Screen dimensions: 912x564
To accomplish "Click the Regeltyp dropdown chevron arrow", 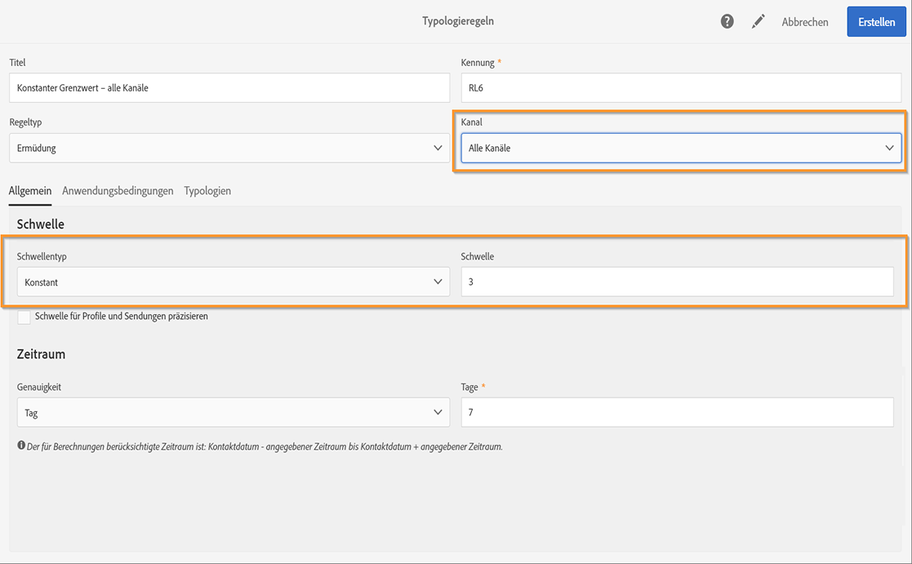I will pos(438,149).
